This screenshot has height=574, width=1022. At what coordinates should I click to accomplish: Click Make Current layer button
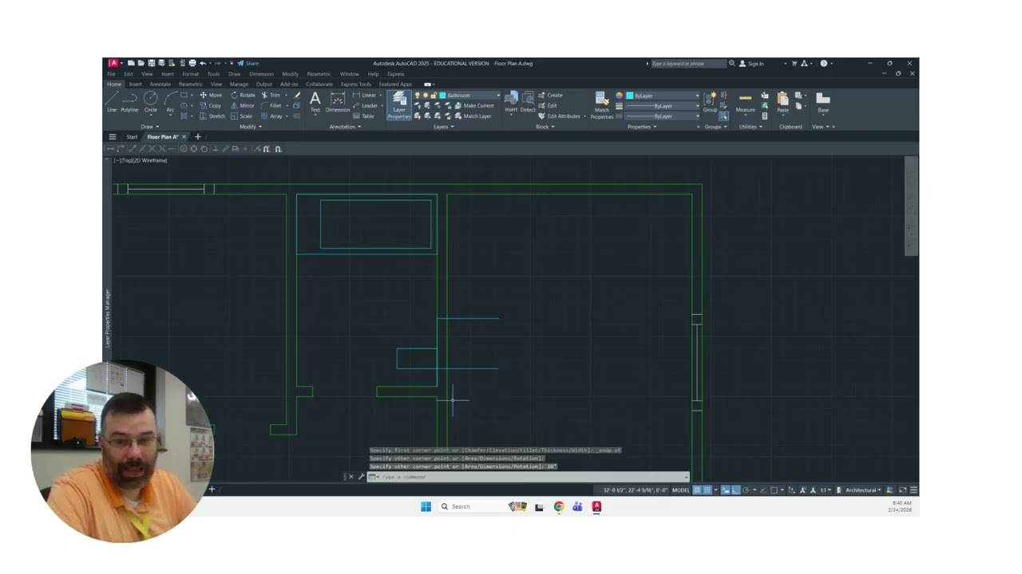pos(474,106)
